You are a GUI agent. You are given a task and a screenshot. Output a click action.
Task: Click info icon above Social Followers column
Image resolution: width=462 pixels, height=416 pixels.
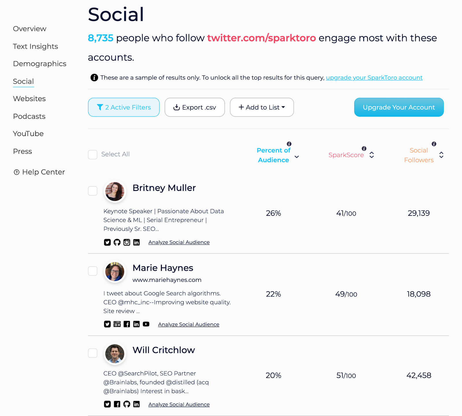434,144
